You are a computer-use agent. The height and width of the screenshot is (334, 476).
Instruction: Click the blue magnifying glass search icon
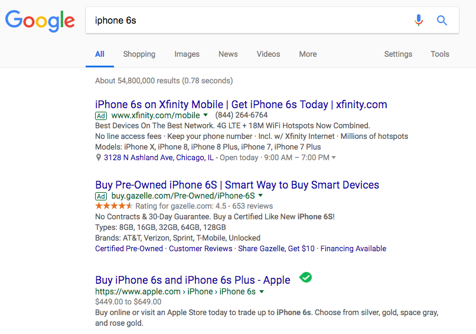click(x=442, y=20)
